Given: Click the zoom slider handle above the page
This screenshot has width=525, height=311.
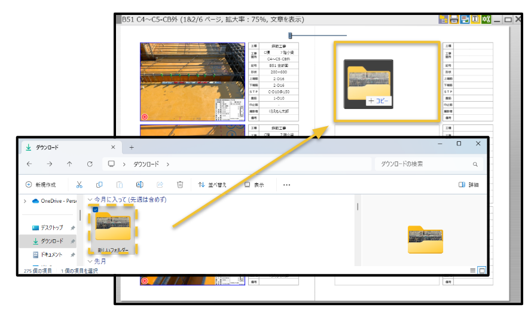Looking at the screenshot, I should click(x=290, y=35).
